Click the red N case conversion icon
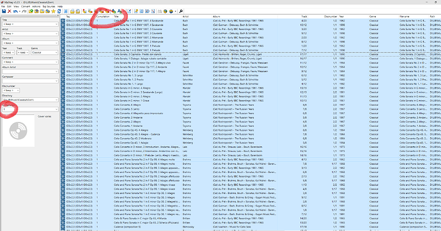The height and width of the screenshot is (231, 441). [x=153, y=11]
